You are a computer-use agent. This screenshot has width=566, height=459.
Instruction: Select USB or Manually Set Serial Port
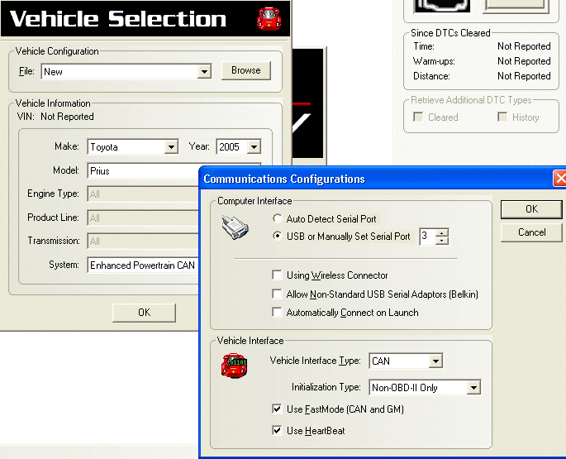278,237
